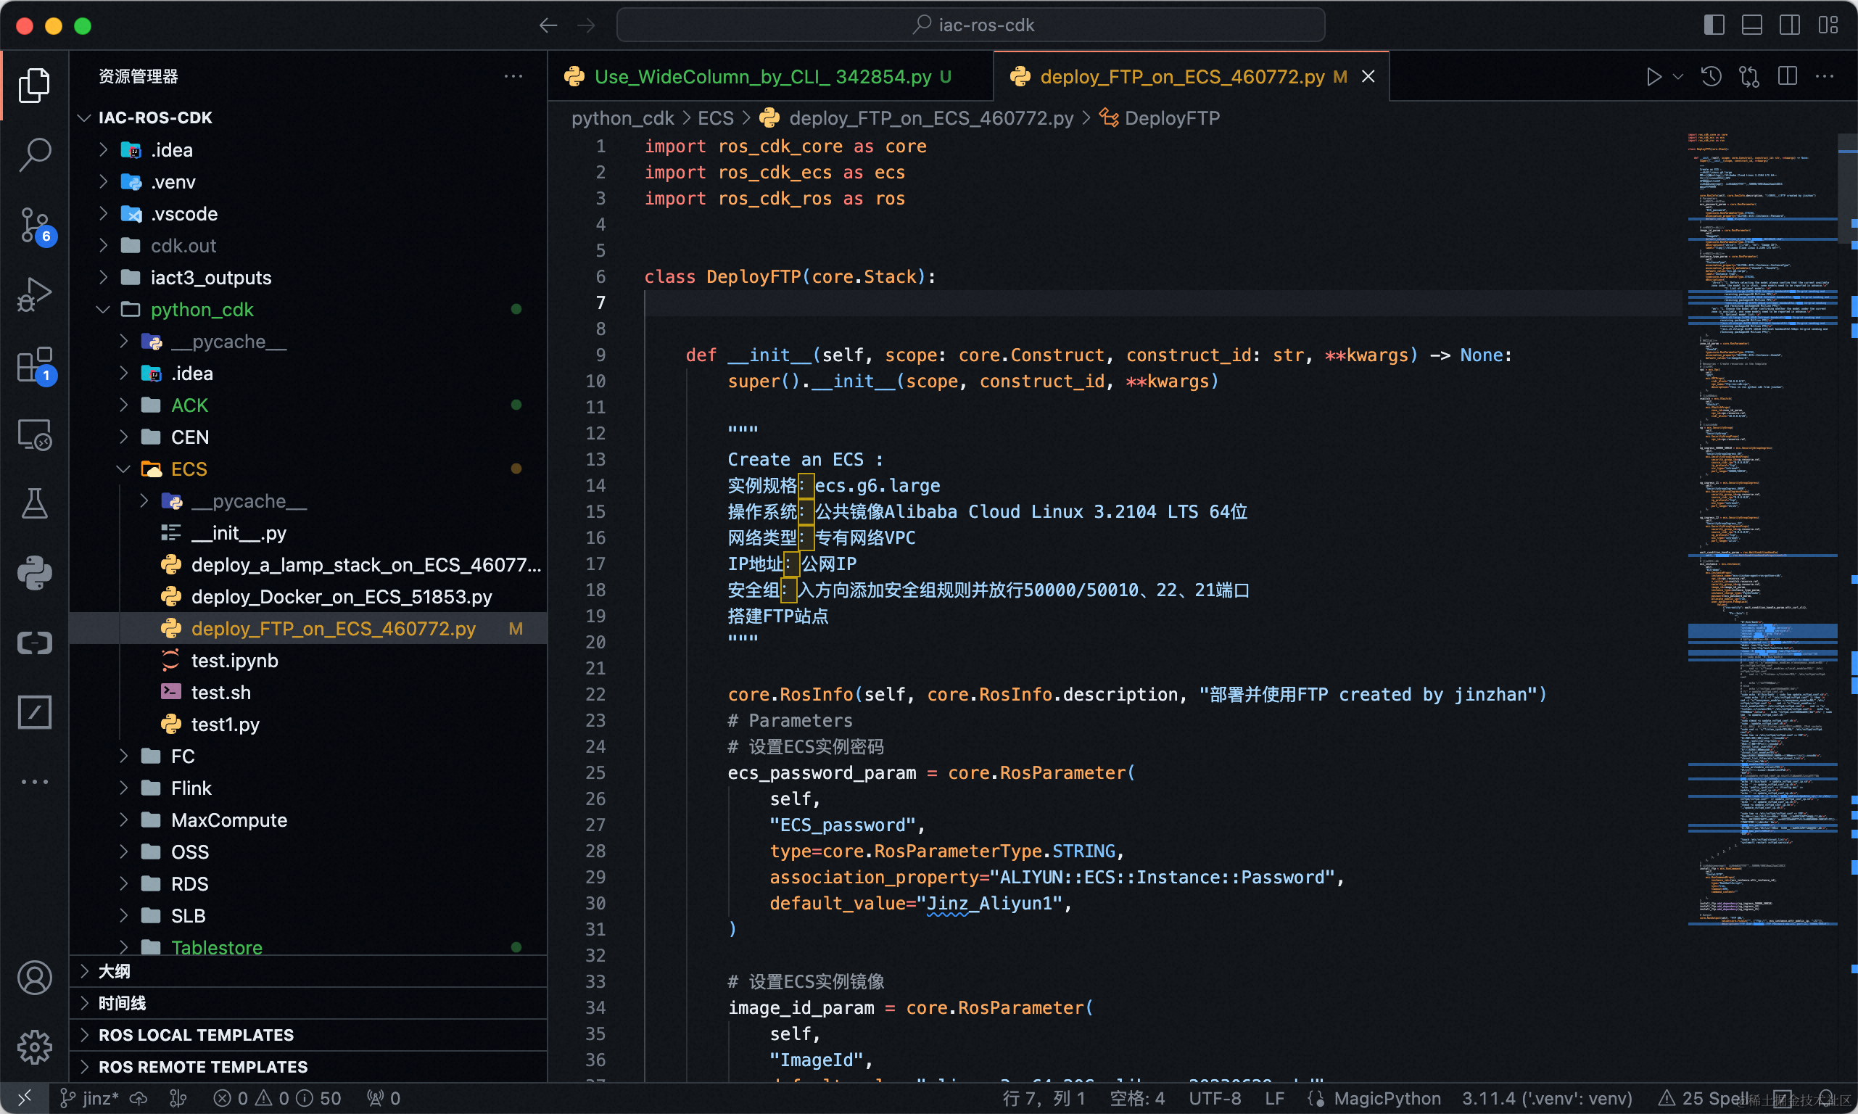Close the deploy_FTP_on_ECS_460772.py tab

tap(1368, 77)
